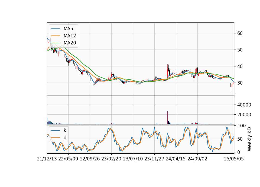Click the volume axis value 40000
The width and height of the screenshot is (260, 187).
pyautogui.click(x=244, y=105)
